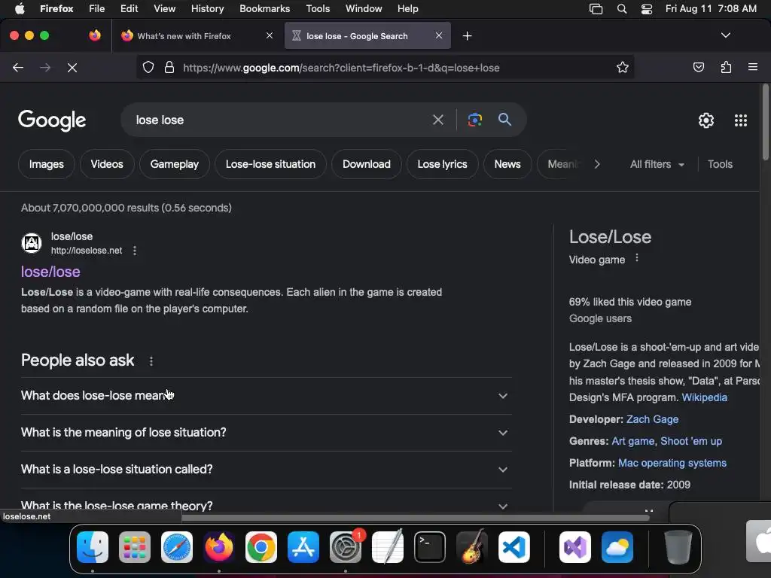The width and height of the screenshot is (771, 578).
Task: Stop loading the page
Action: 72,67
